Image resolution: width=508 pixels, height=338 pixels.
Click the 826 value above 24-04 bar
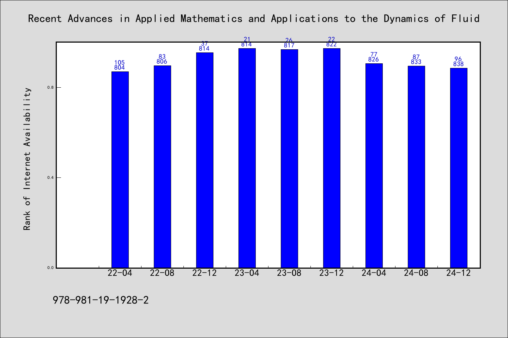[374, 60]
